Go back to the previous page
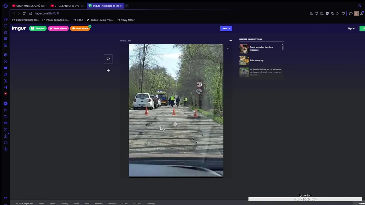This screenshot has width=365, height=205. click(x=13, y=13)
